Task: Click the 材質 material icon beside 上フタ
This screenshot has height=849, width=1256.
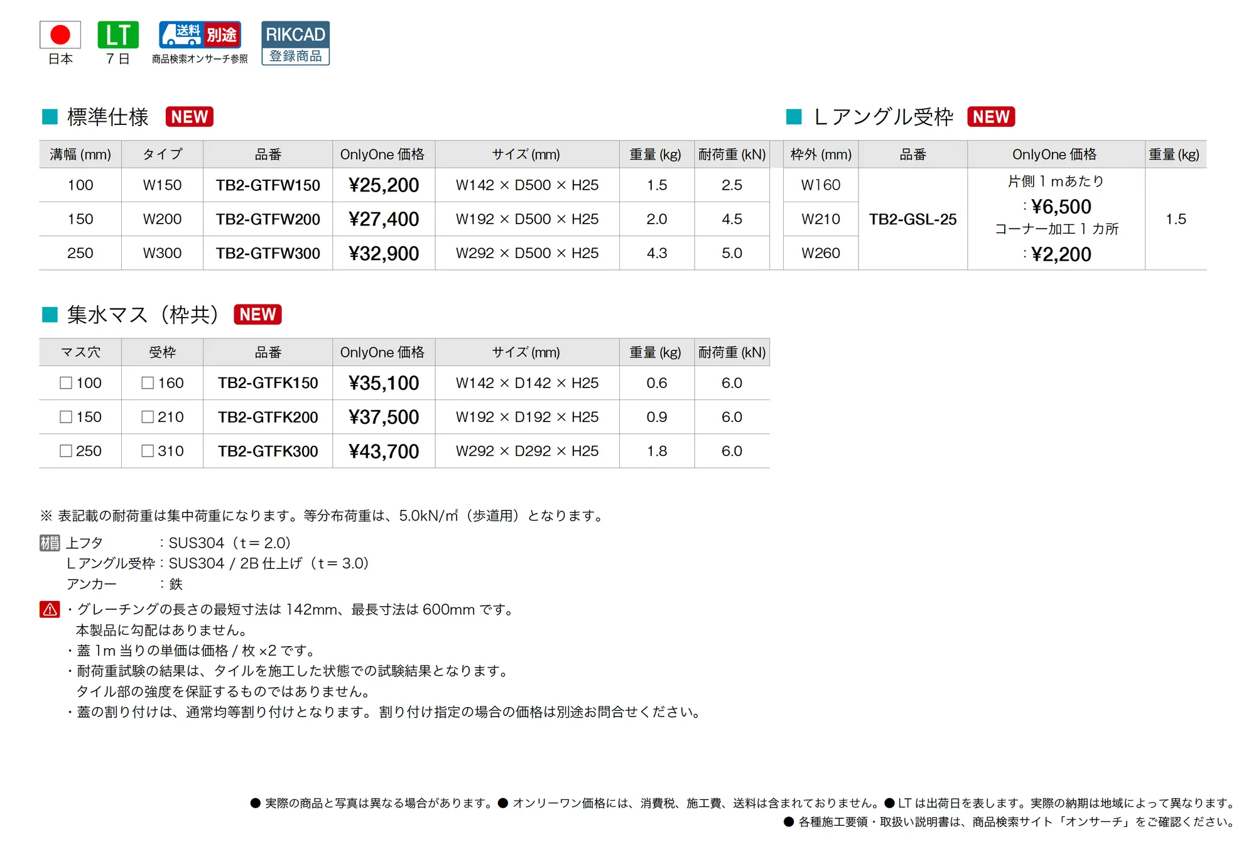Action: click(x=50, y=543)
